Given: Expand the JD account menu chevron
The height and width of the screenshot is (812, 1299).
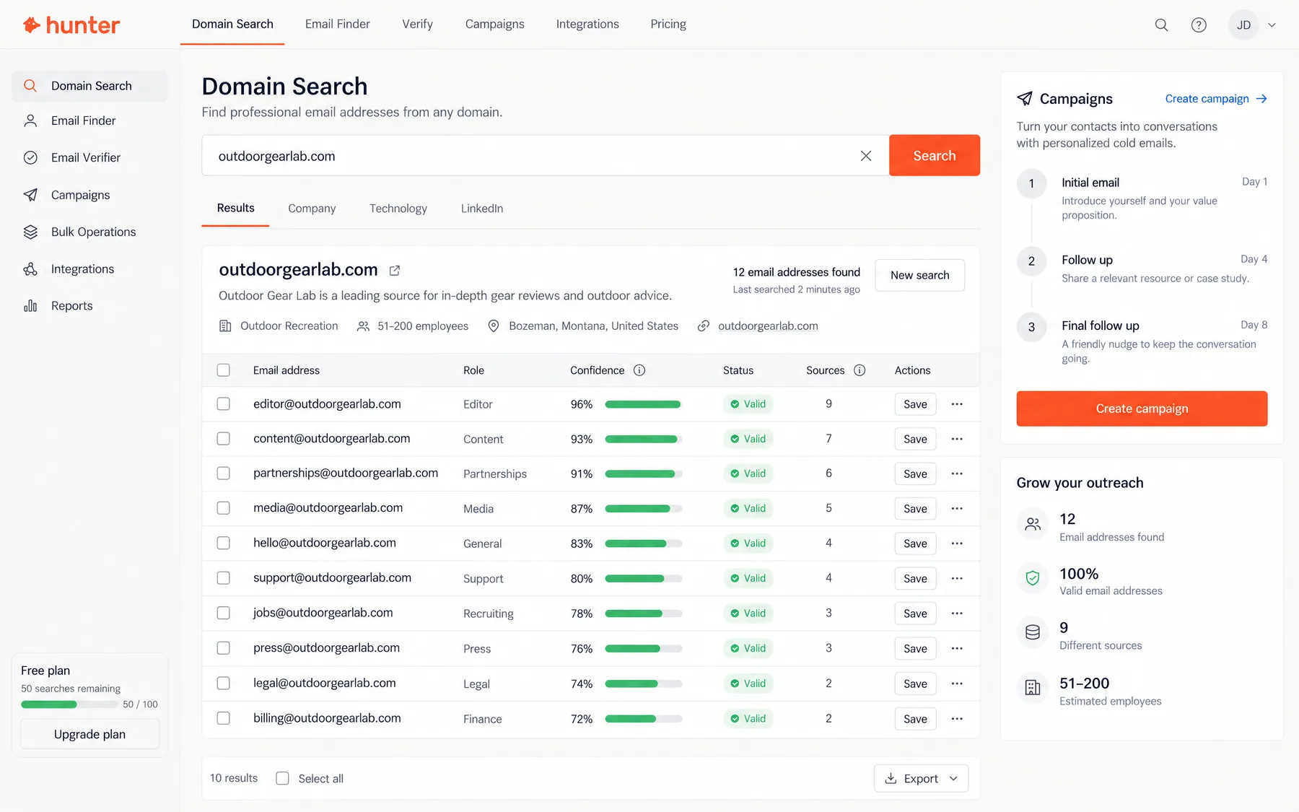Looking at the screenshot, I should 1272,25.
